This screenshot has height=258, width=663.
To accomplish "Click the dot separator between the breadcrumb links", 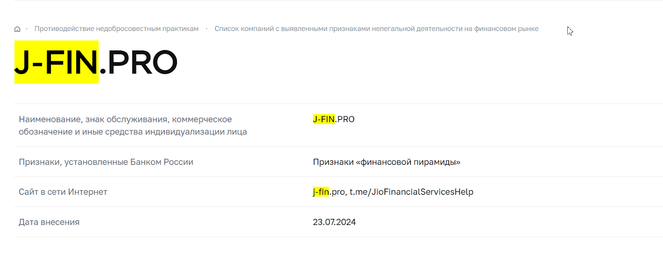I will 206,29.
